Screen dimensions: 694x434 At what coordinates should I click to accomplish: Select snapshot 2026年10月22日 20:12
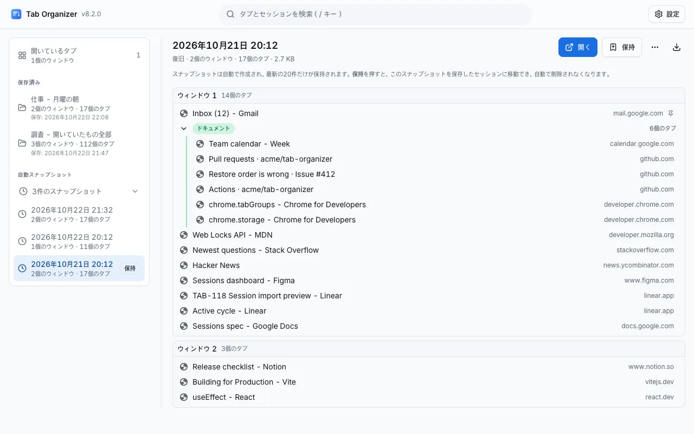(x=79, y=241)
